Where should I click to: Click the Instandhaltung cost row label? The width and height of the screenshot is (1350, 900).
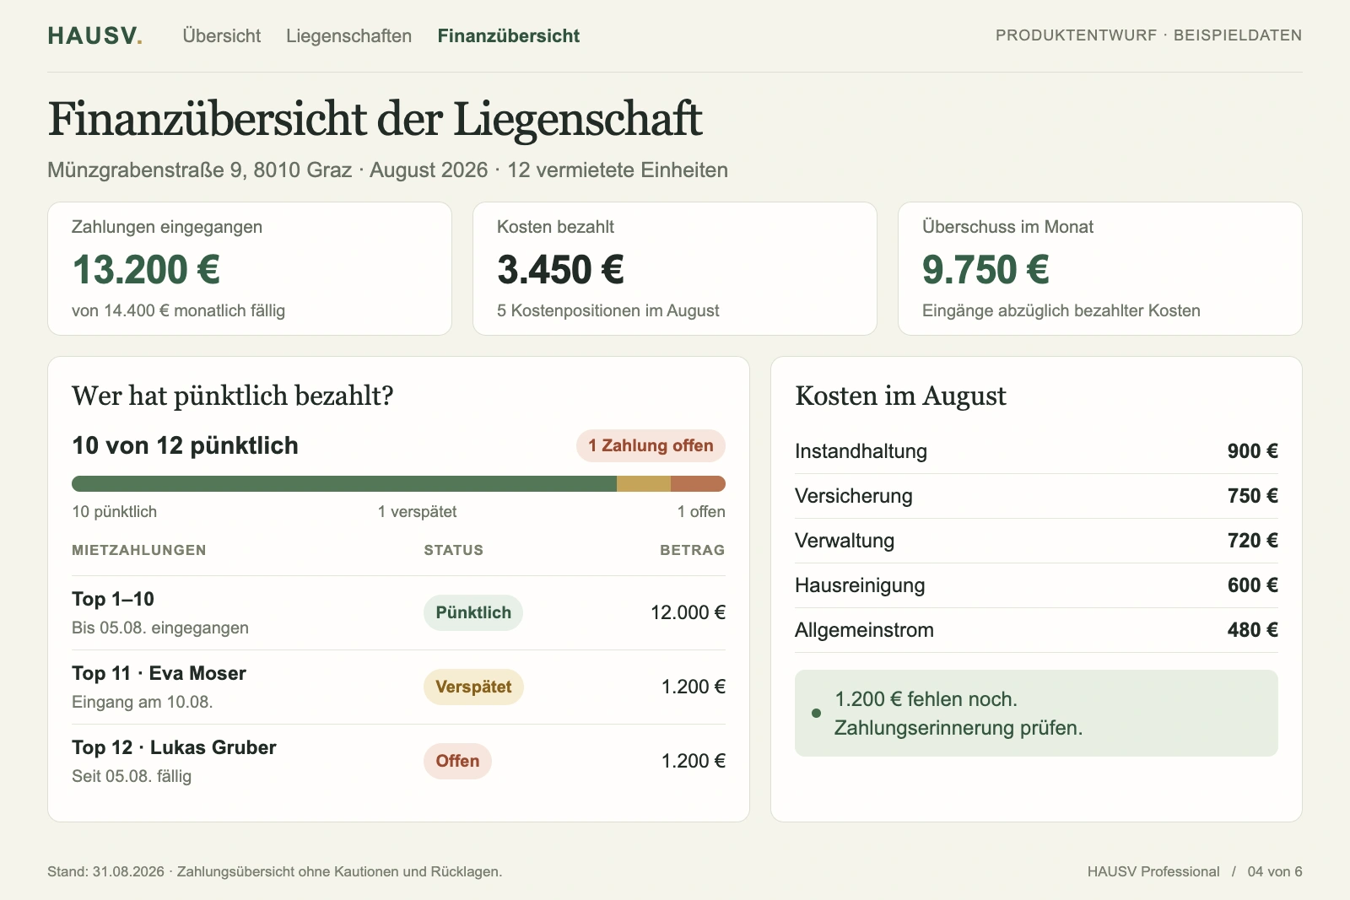[x=861, y=451]
